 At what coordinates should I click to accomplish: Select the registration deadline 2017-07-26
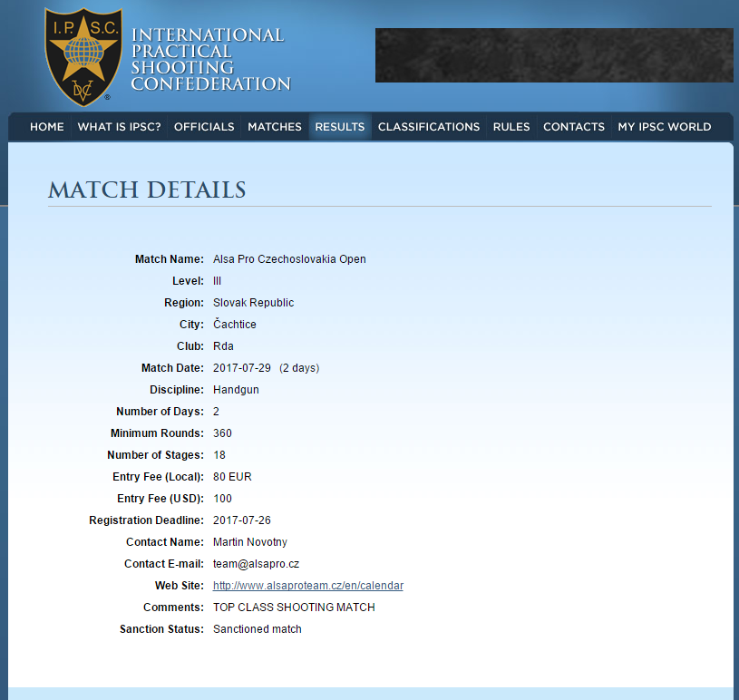point(242,520)
